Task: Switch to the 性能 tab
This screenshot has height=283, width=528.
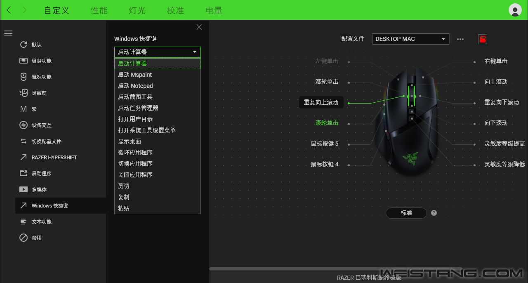Action: (99, 10)
